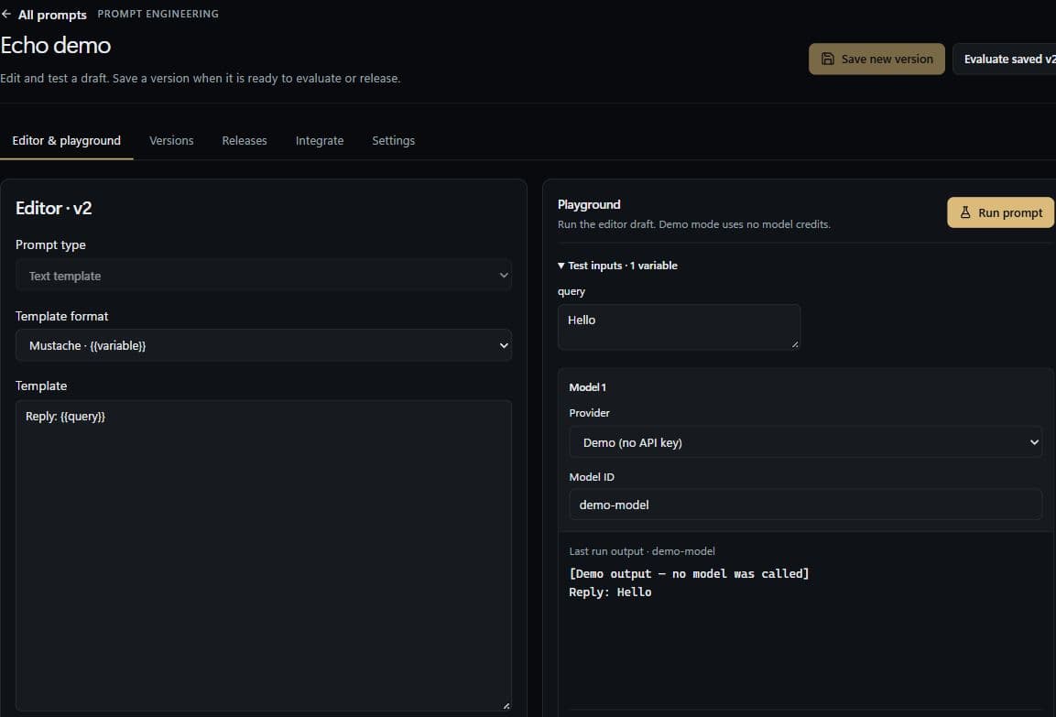Click the Playground heading

pyautogui.click(x=589, y=205)
